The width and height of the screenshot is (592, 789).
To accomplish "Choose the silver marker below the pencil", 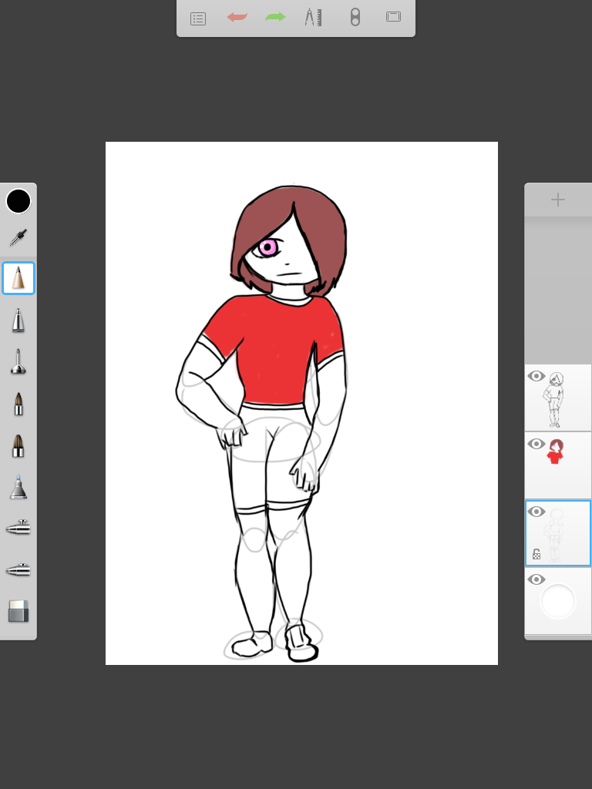I will click(x=18, y=320).
